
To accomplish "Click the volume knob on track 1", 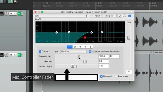I will click(6, 14).
